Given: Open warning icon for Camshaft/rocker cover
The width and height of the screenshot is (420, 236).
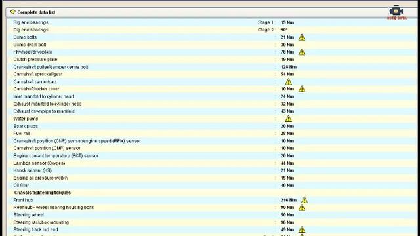Looking at the screenshot, I should [x=302, y=89].
